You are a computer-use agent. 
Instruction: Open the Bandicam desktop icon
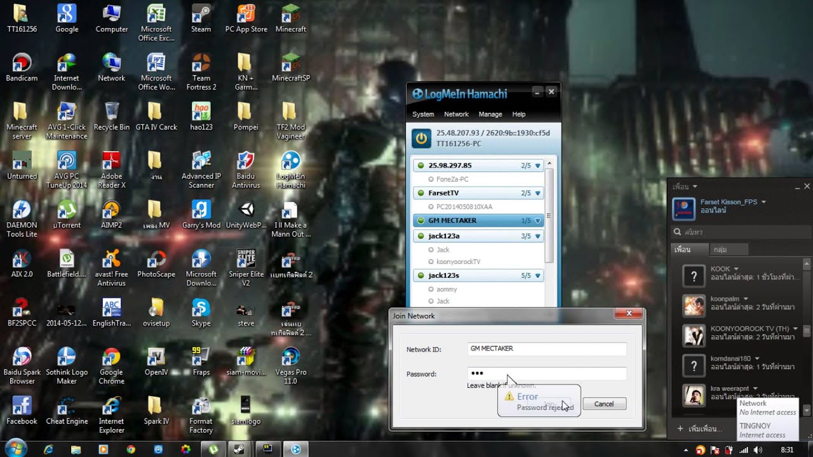[x=22, y=67]
